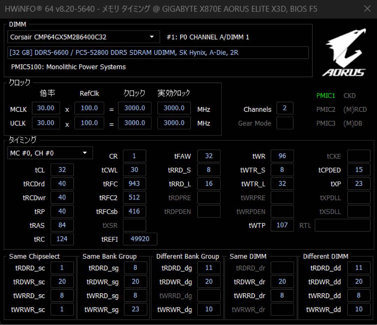Select the Channels value box showing 2
The width and height of the screenshot is (377, 325).
(285, 108)
